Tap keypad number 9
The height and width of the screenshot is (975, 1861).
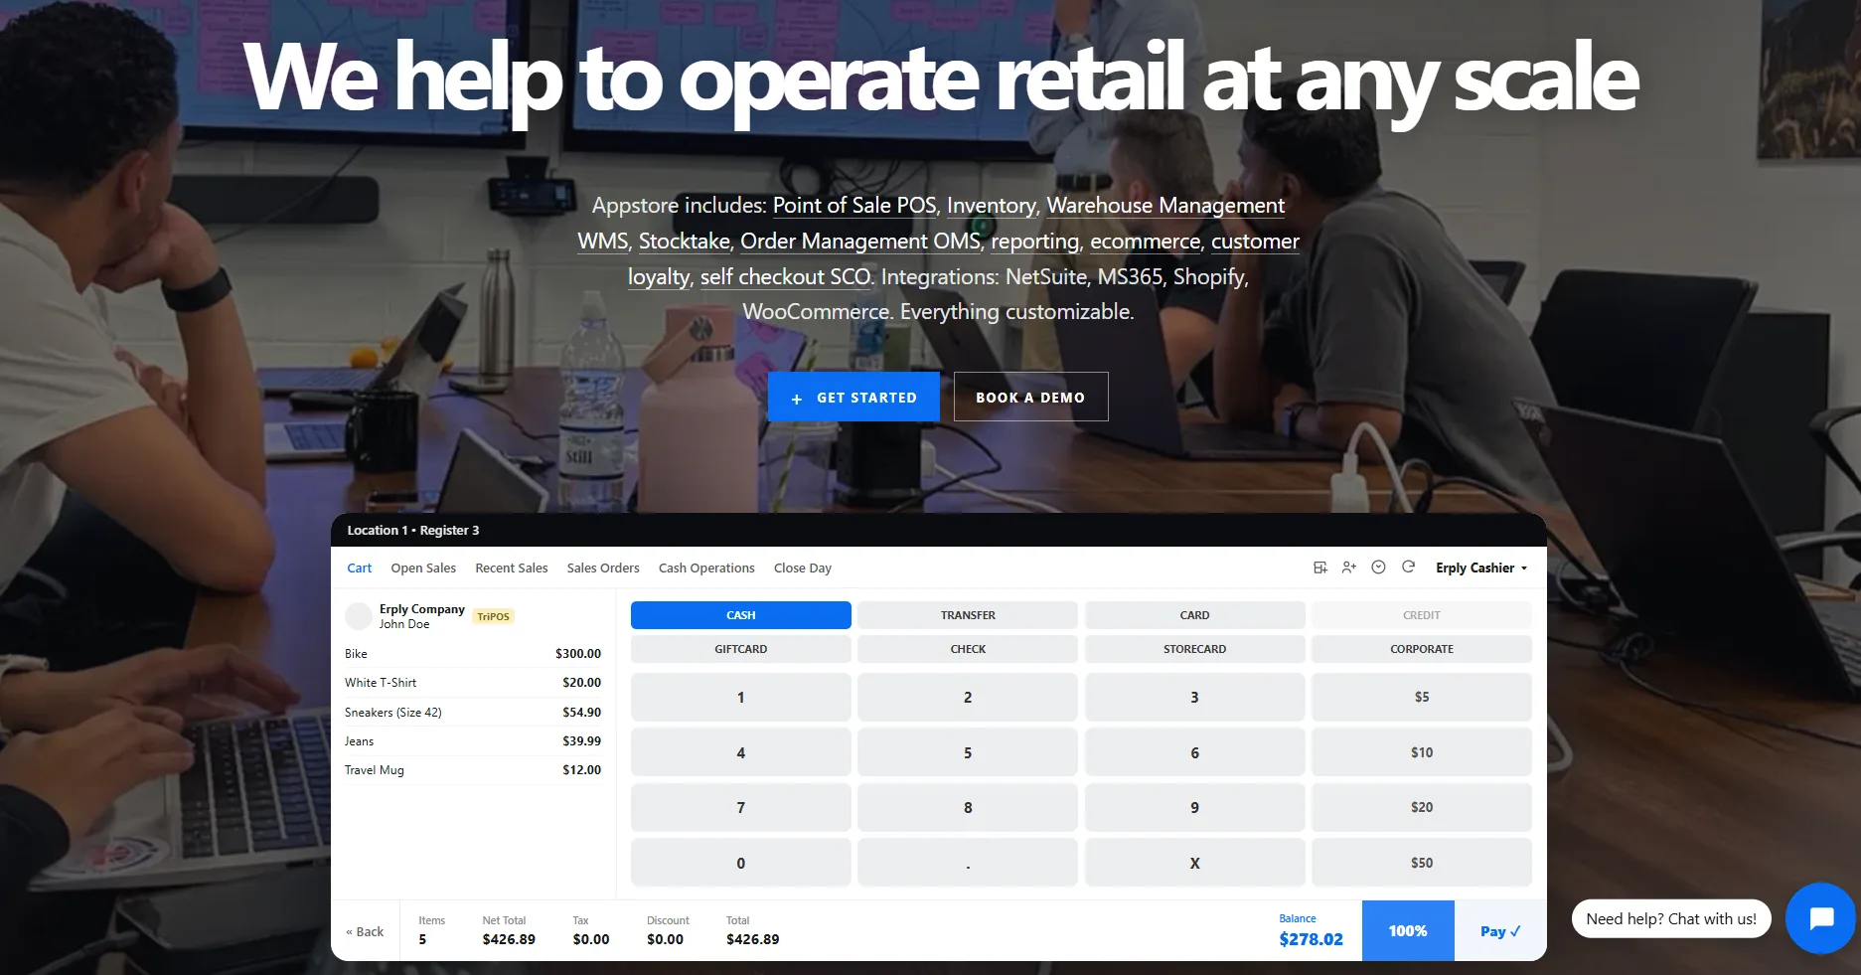click(x=1194, y=807)
